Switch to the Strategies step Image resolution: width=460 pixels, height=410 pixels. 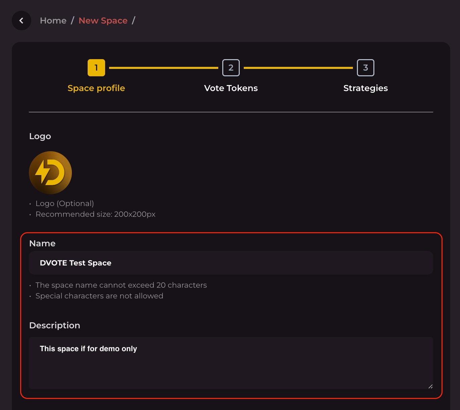365,88
